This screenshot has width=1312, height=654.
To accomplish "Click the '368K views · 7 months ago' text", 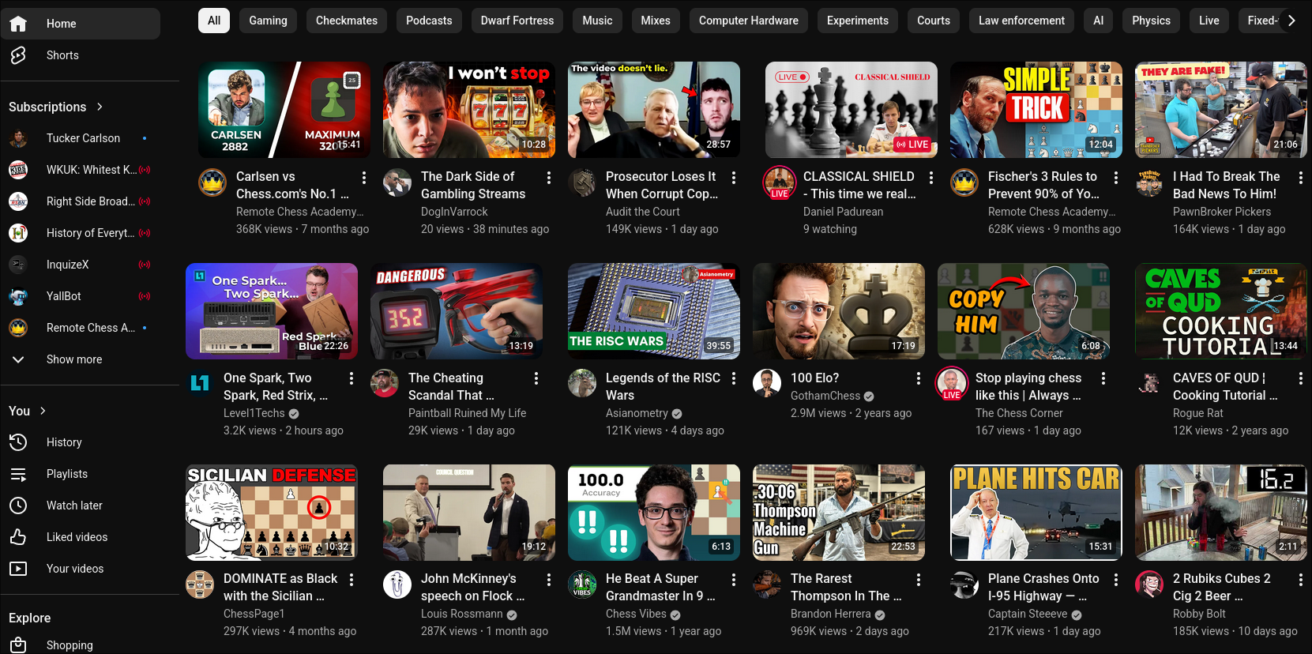I will [x=303, y=229].
